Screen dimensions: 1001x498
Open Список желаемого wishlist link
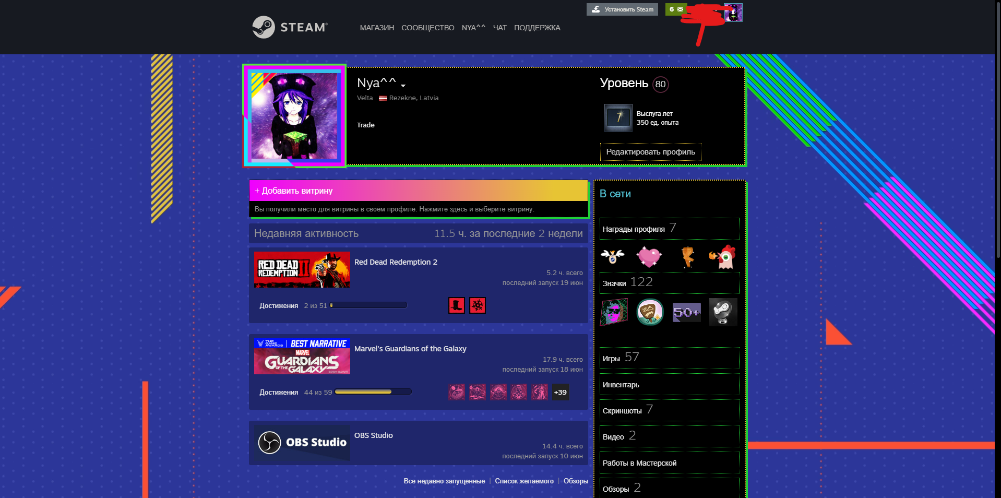(x=524, y=481)
